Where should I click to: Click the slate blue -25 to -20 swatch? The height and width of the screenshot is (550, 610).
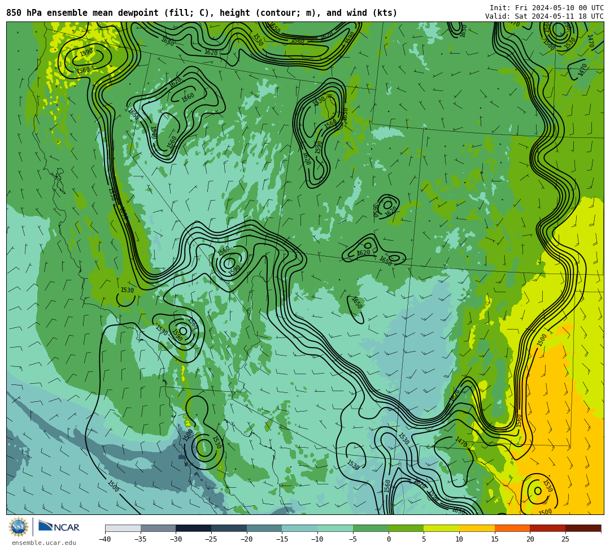[x=229, y=528]
